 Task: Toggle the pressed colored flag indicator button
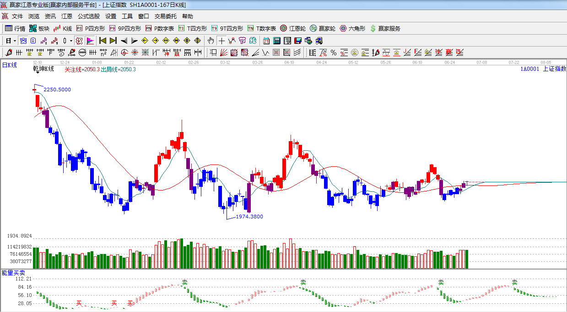click(90, 41)
